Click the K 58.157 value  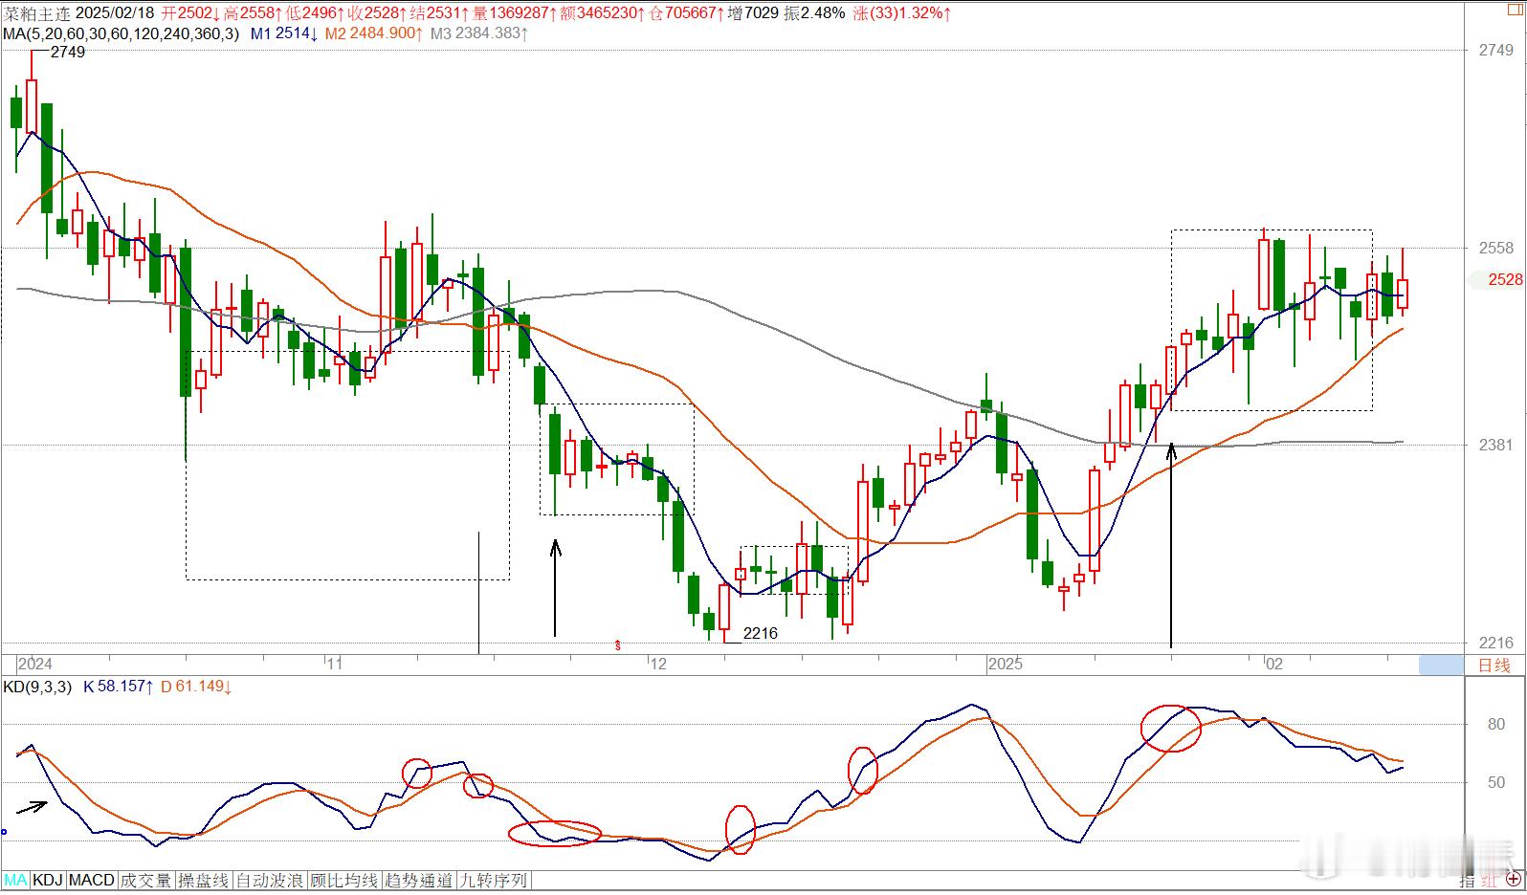[x=118, y=687]
